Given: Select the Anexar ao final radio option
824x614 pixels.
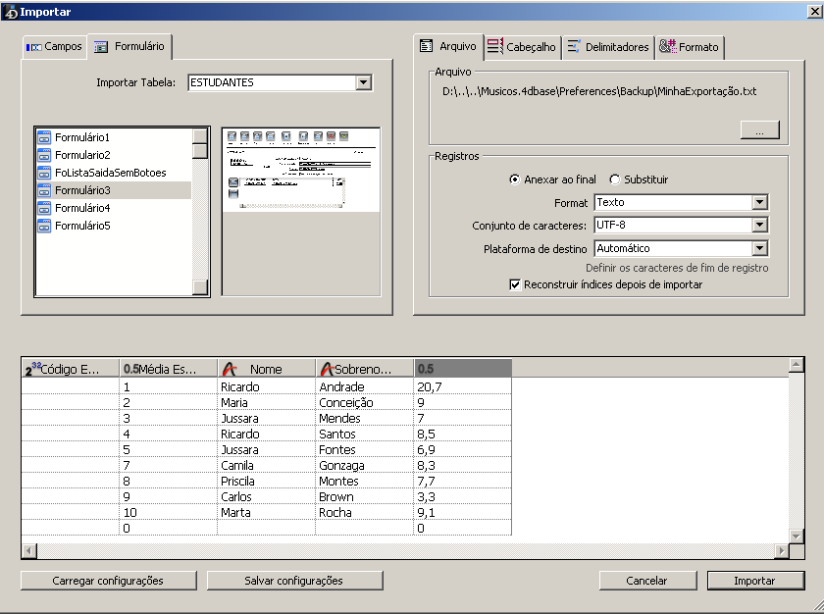Looking at the screenshot, I should [x=515, y=179].
